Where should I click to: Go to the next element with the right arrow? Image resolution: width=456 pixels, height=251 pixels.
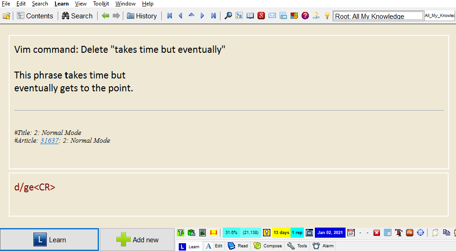click(x=202, y=16)
